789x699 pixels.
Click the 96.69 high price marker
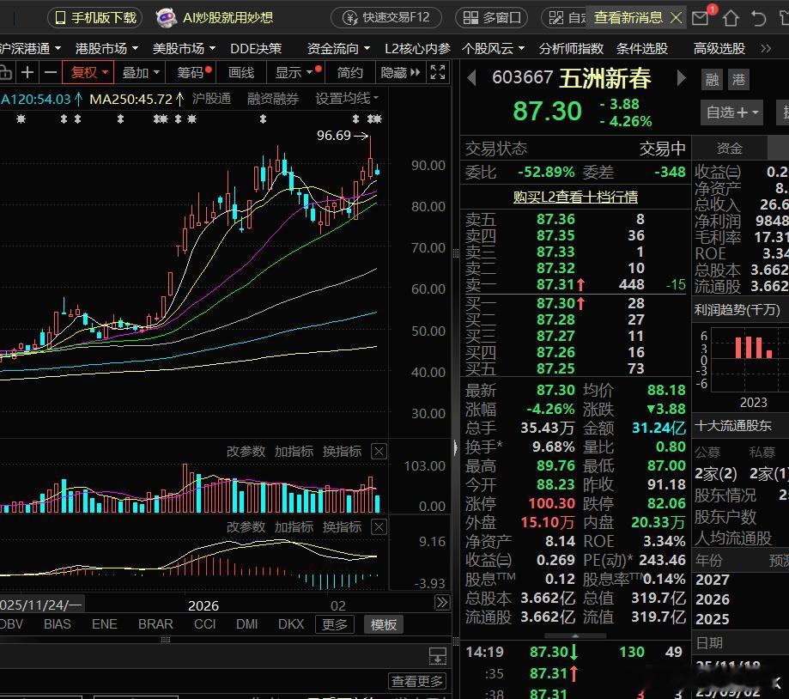(343, 136)
